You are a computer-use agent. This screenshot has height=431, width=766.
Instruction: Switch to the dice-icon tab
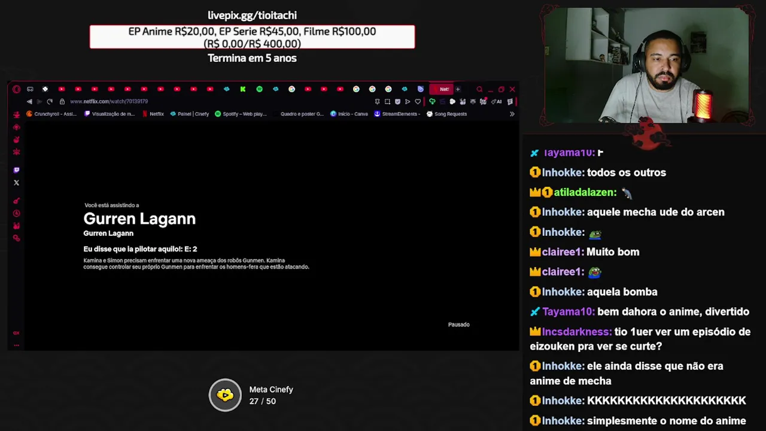click(45, 89)
